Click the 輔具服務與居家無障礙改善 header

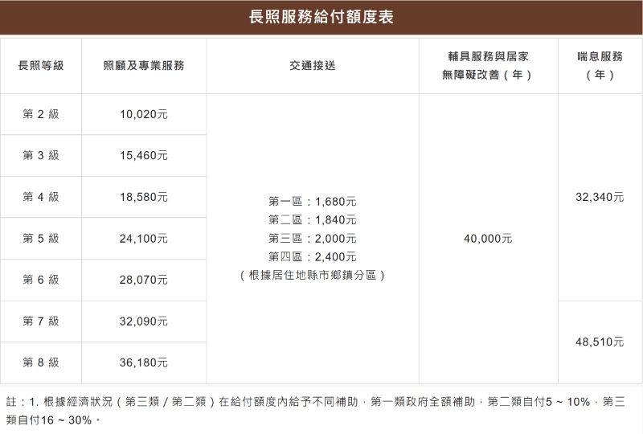488,66
